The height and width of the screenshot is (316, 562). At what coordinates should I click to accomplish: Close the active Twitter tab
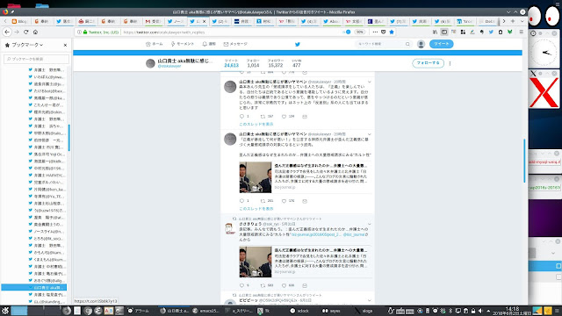point(205,21)
